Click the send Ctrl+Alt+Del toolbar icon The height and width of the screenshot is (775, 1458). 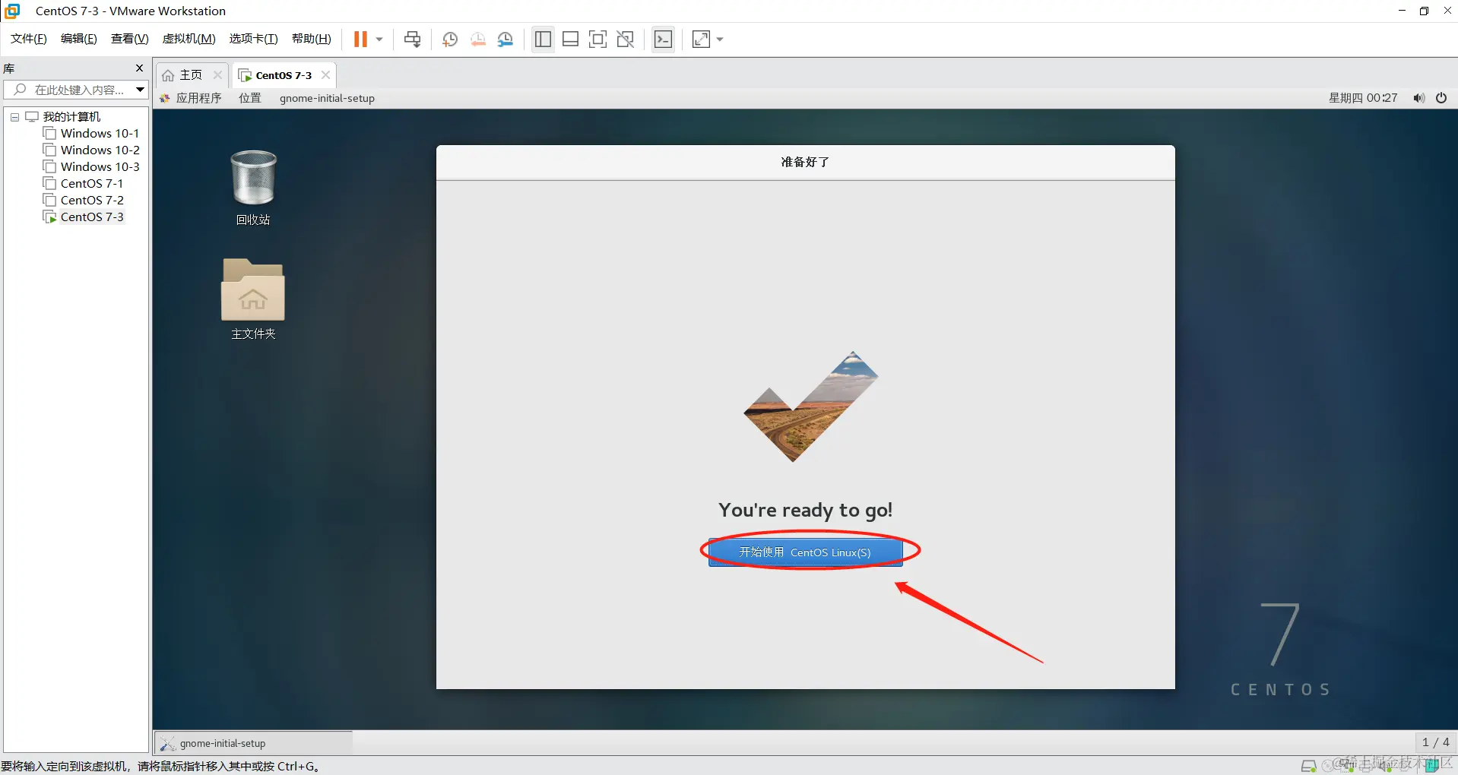click(x=413, y=40)
